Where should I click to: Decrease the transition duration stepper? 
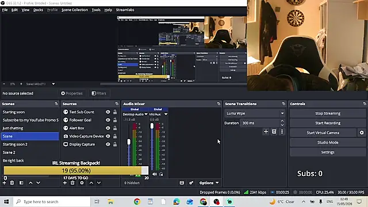tap(282, 125)
